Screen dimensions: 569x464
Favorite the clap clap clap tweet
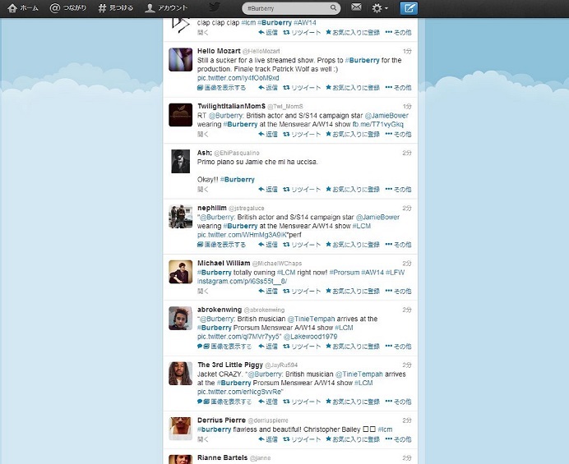pyautogui.click(x=353, y=32)
